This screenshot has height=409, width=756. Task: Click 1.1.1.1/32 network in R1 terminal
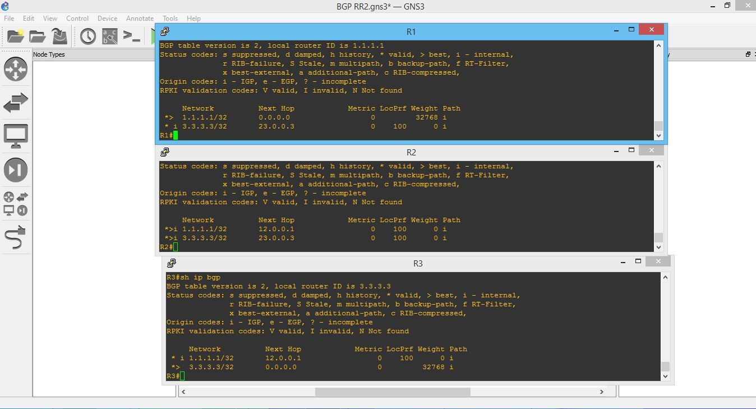pyautogui.click(x=205, y=117)
